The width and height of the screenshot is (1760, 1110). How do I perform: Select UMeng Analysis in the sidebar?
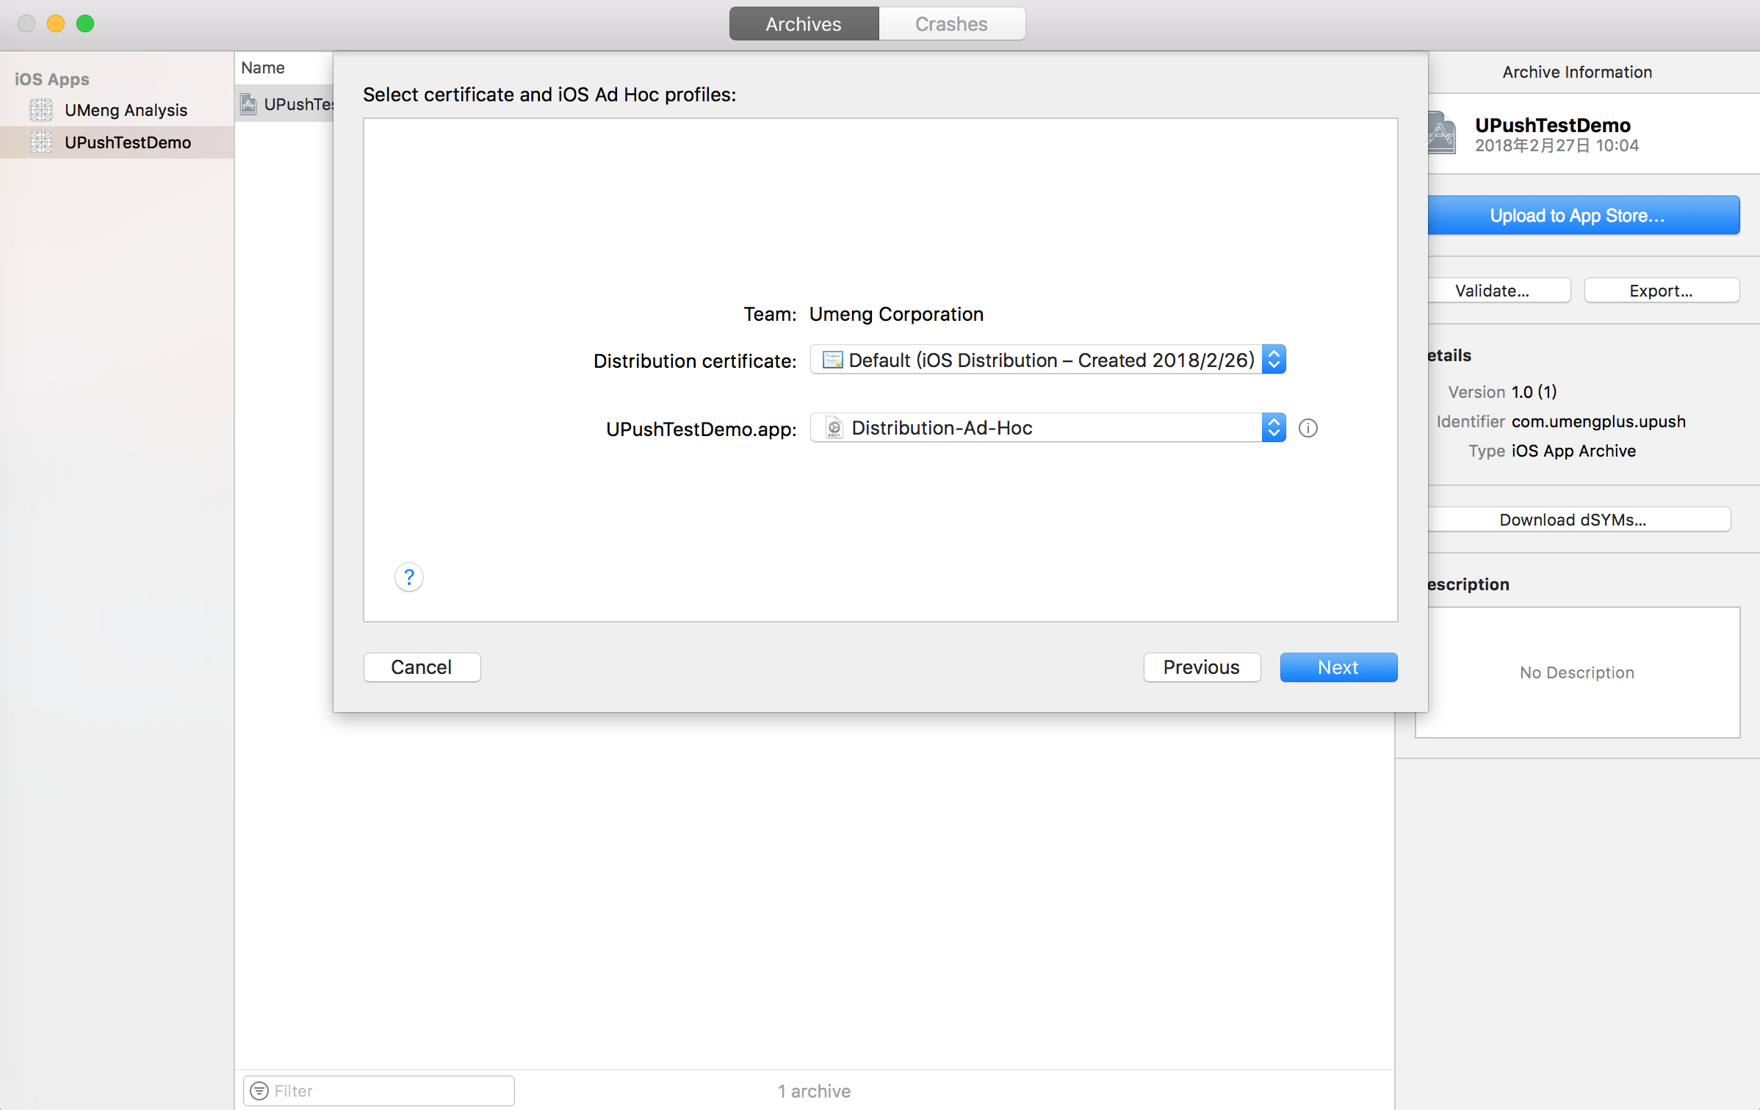(117, 110)
